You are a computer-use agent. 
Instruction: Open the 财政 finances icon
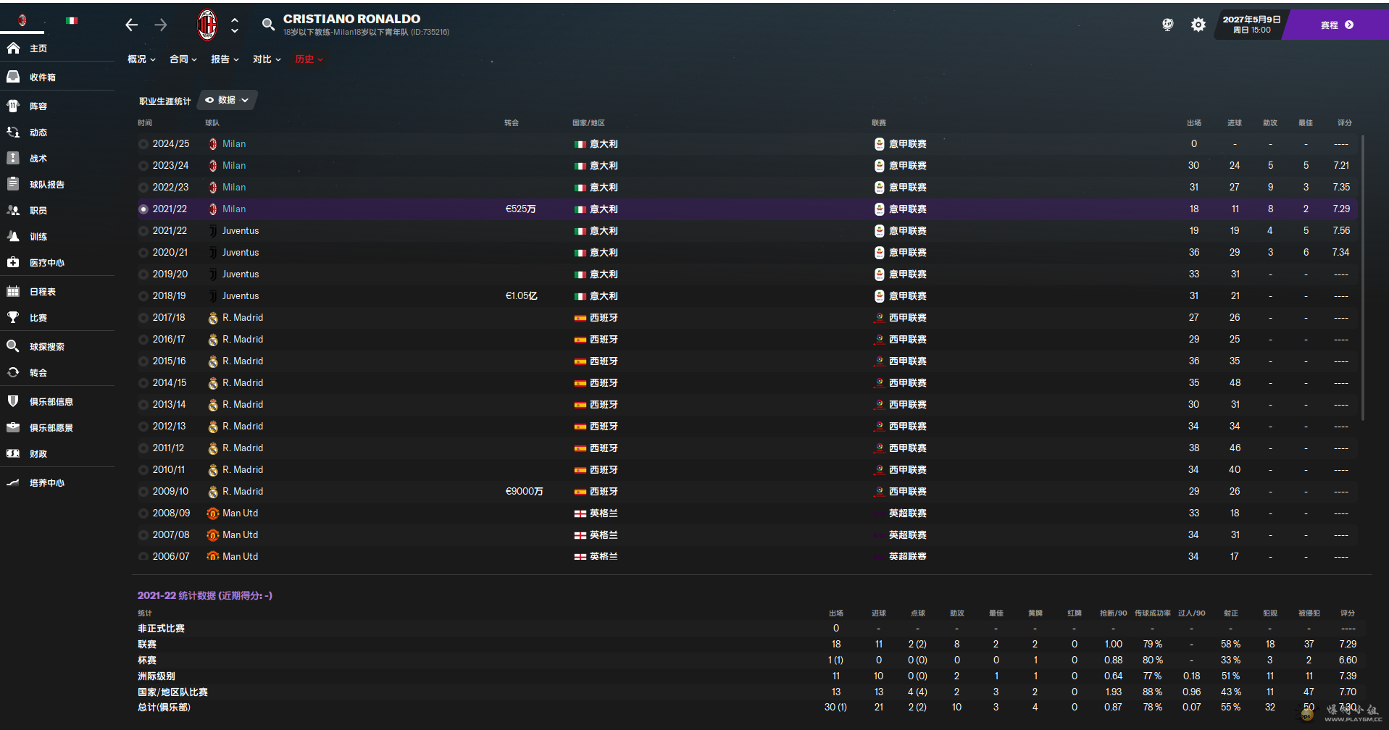(13, 453)
